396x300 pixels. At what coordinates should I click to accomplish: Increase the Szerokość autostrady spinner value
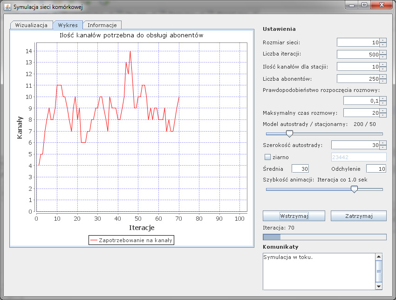383,142
